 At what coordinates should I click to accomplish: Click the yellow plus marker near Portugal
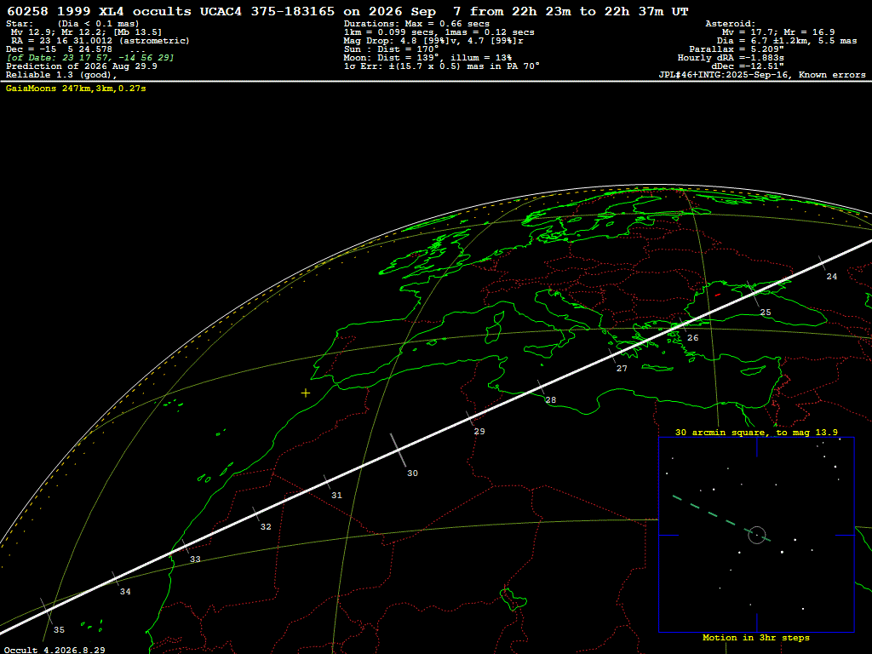[x=306, y=393]
